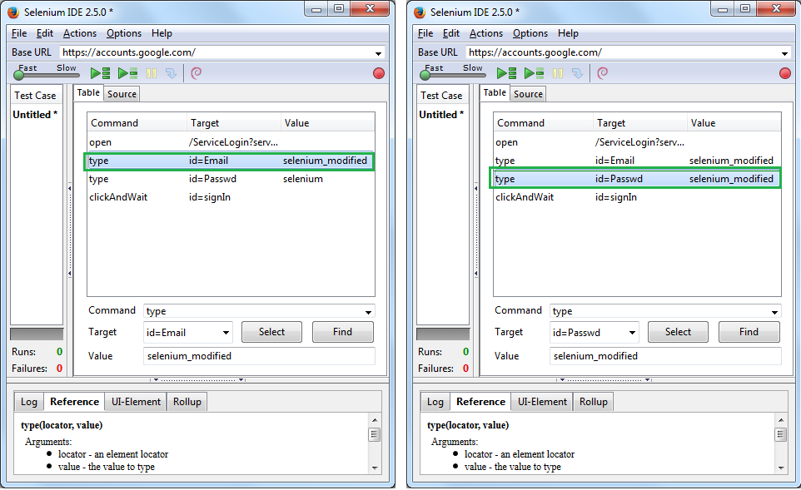
Task: Open Target id=Email dropdown arrow
Action: coord(226,333)
